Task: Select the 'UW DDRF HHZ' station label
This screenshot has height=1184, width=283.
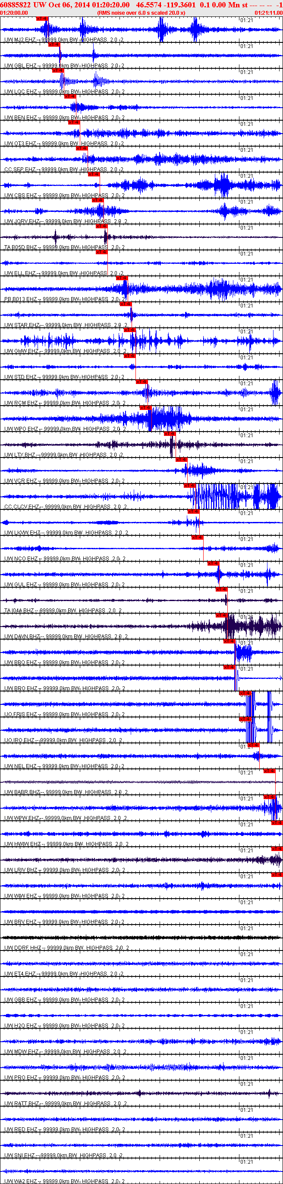Action: pyautogui.click(x=22, y=949)
